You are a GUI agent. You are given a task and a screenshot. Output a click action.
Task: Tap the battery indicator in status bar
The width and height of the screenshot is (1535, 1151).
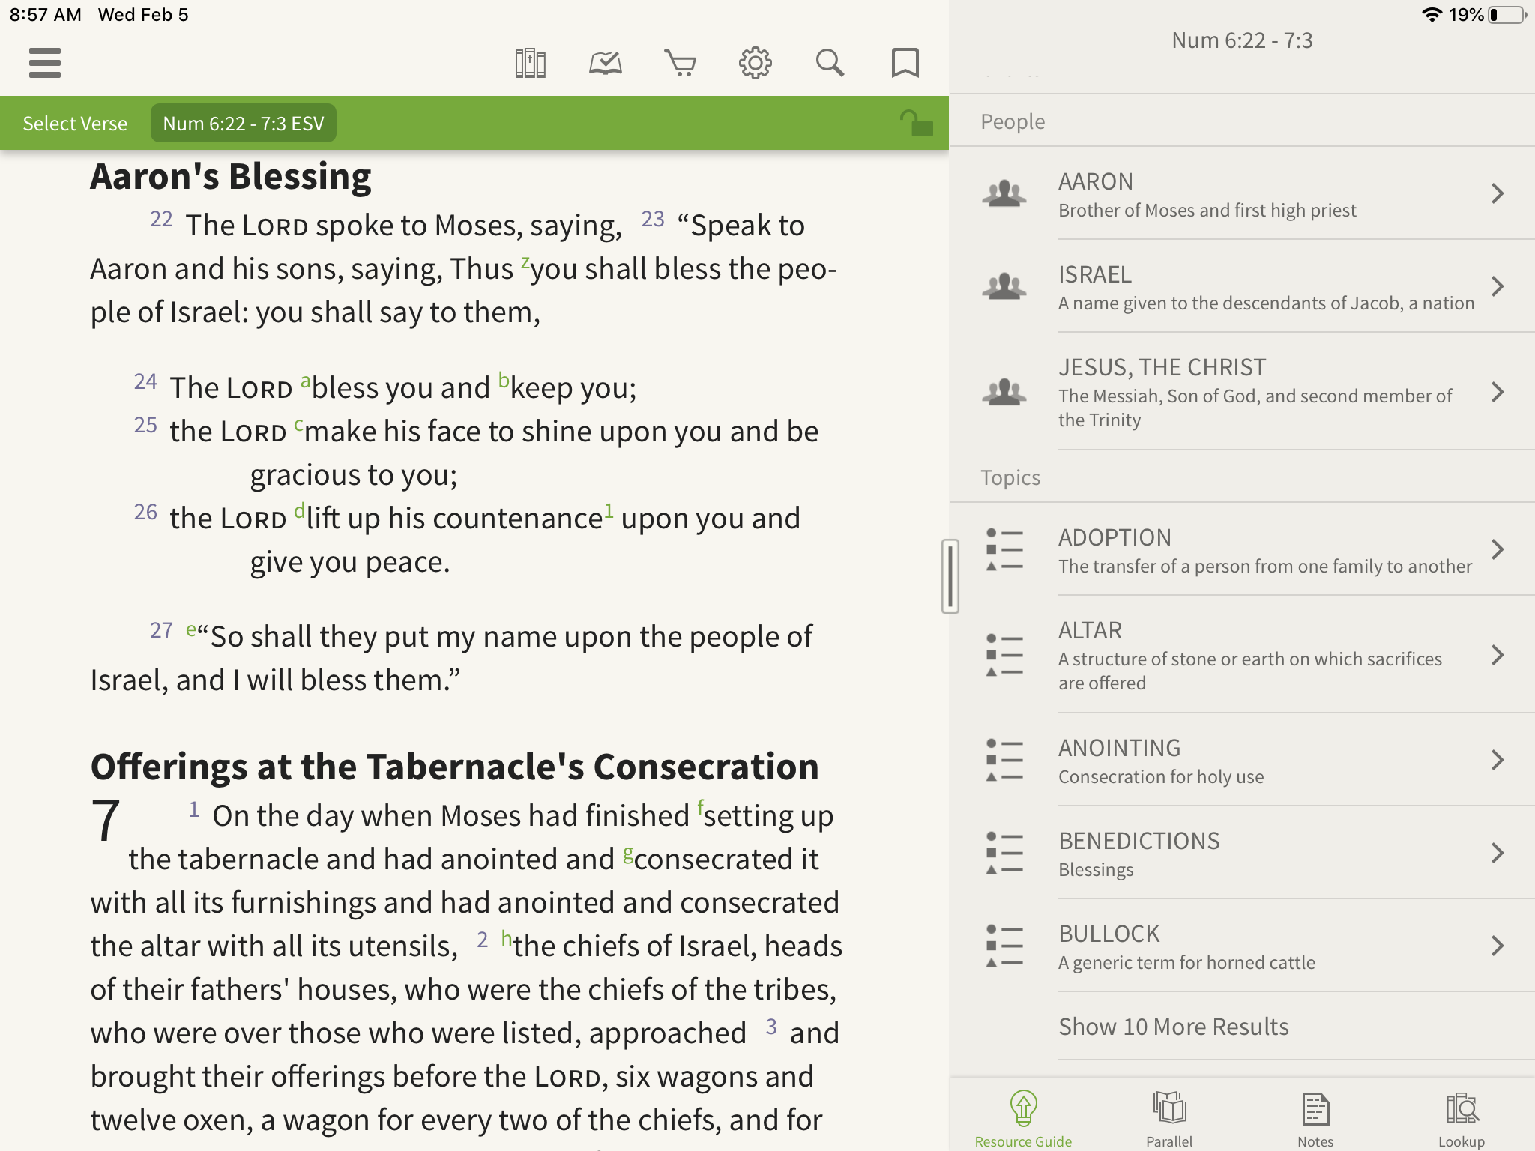(x=1507, y=15)
